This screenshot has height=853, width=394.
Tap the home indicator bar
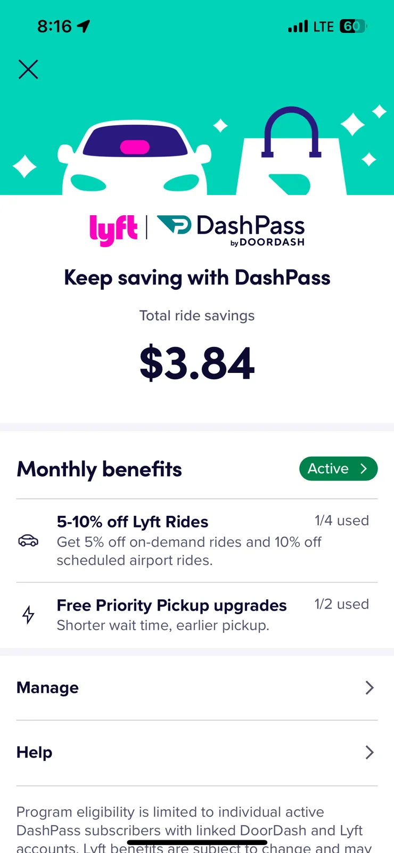tap(197, 843)
